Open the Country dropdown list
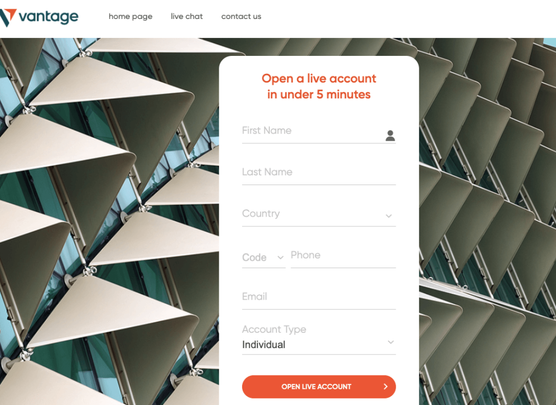The height and width of the screenshot is (405, 556). click(x=319, y=214)
